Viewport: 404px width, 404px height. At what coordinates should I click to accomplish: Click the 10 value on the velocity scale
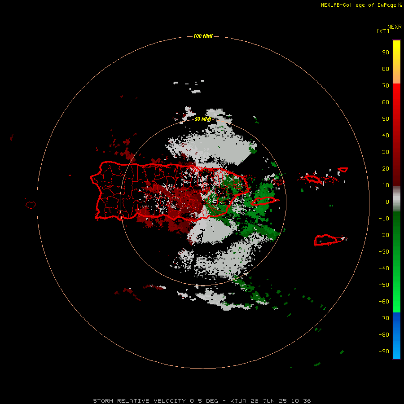coord(386,185)
